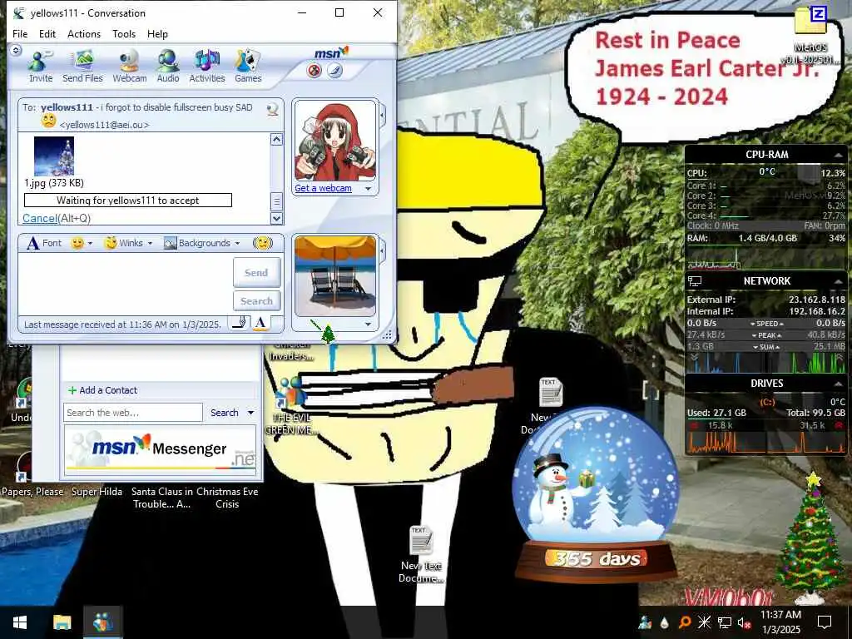Click the Search the web input field
The image size is (852, 639).
[133, 413]
